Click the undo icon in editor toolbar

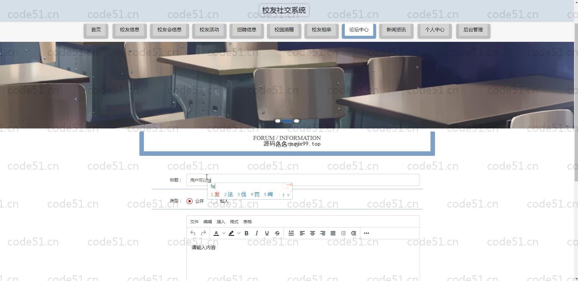click(193, 233)
